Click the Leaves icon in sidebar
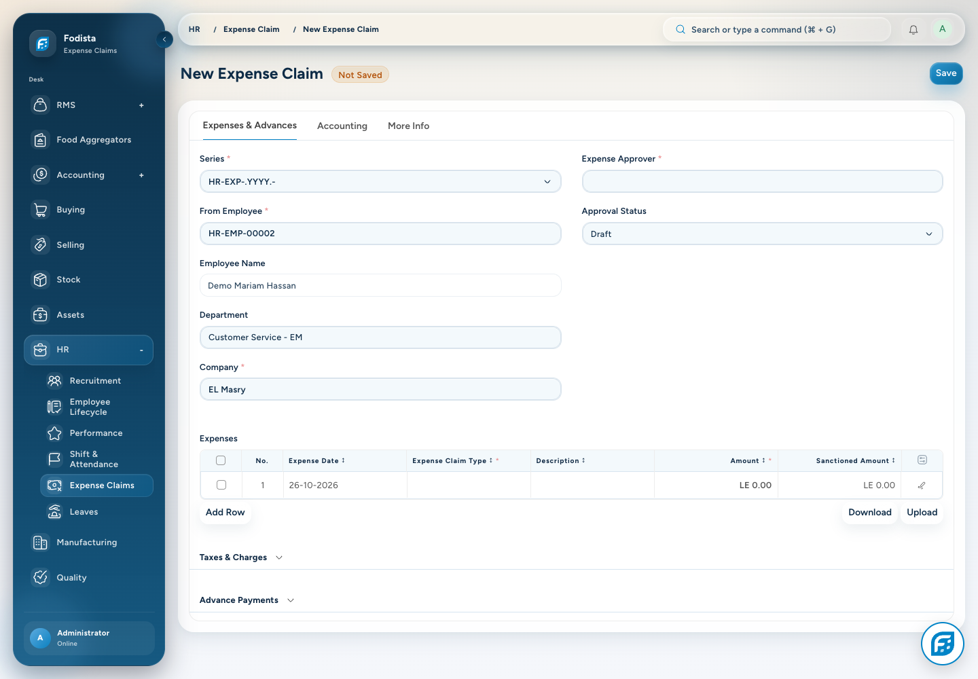 (x=54, y=512)
